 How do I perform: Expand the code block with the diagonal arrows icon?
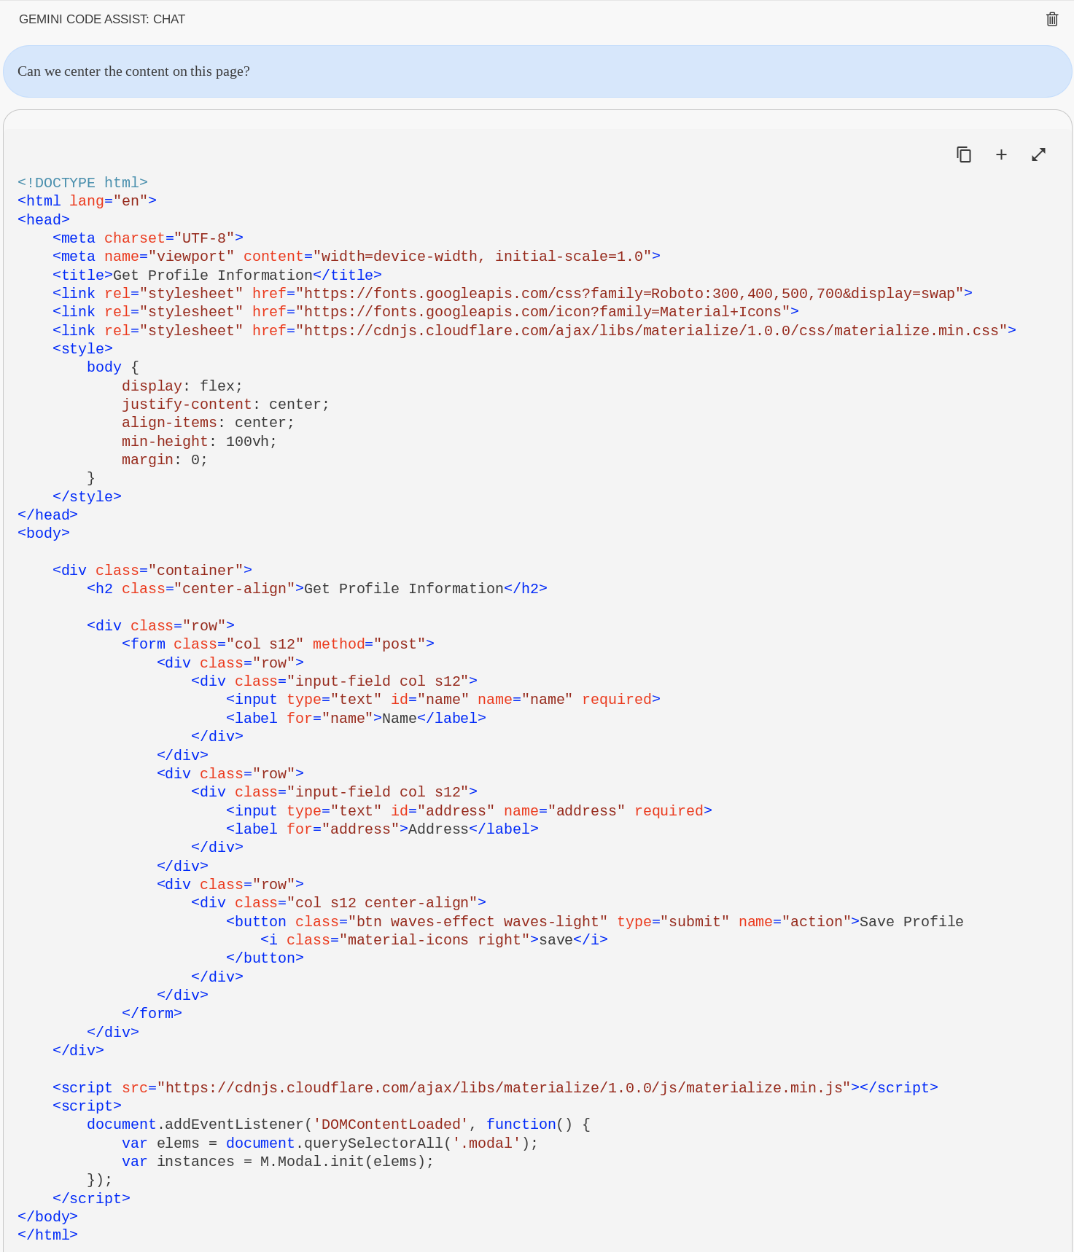pos(1038,154)
